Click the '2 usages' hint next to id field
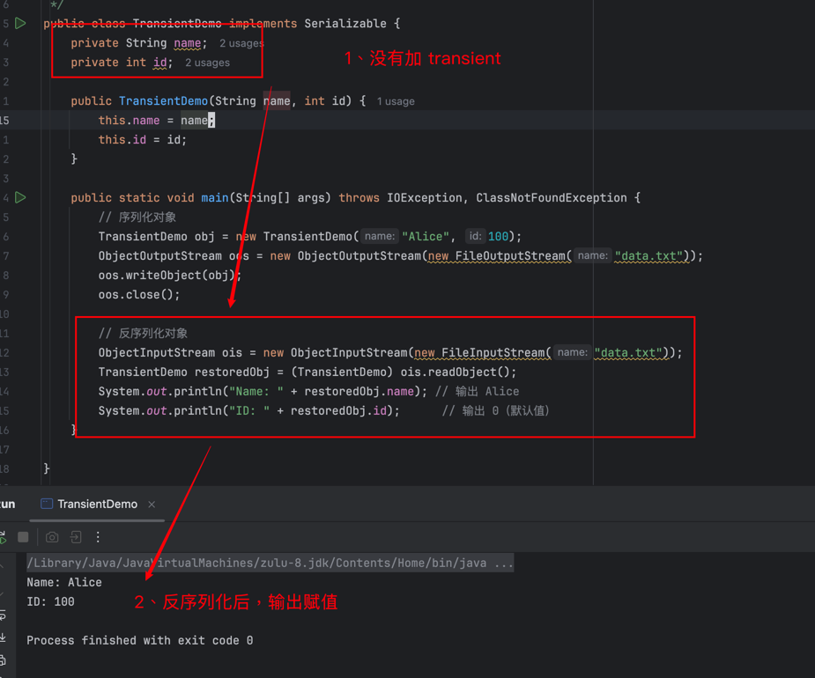Screen dimensions: 815x678 coord(207,63)
